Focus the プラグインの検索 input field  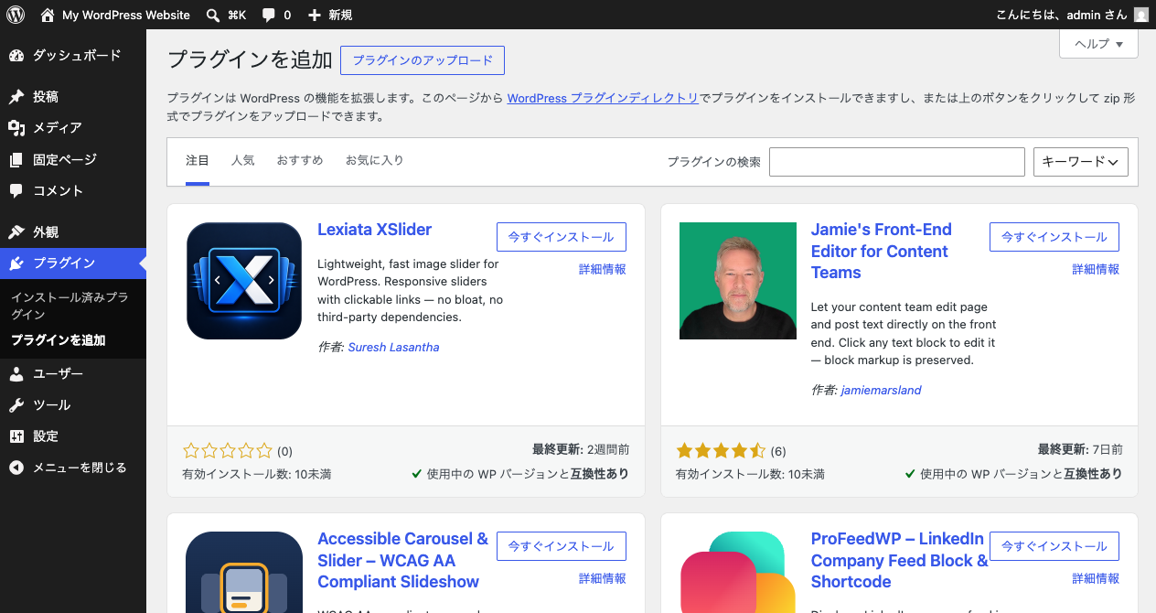tap(897, 162)
